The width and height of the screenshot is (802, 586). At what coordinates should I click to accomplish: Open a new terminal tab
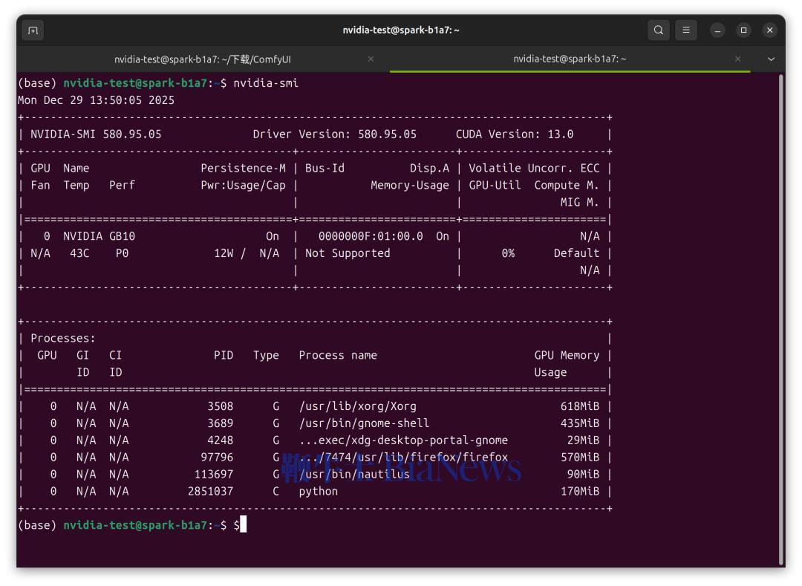pyautogui.click(x=32, y=30)
